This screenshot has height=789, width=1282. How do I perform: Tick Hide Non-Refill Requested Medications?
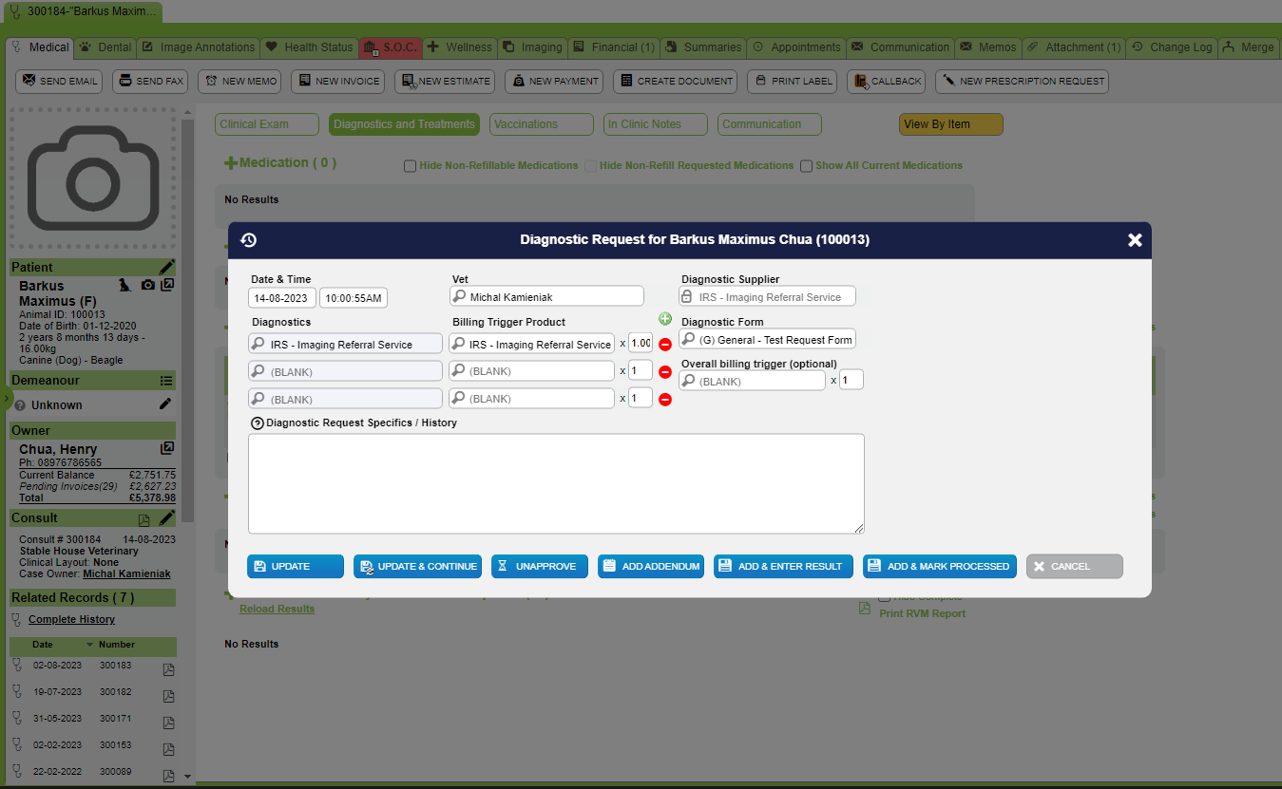pos(590,166)
